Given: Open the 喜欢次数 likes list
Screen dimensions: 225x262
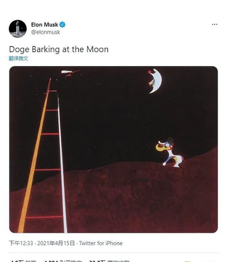Looking at the screenshot, I should pyautogui.click(x=109, y=261).
